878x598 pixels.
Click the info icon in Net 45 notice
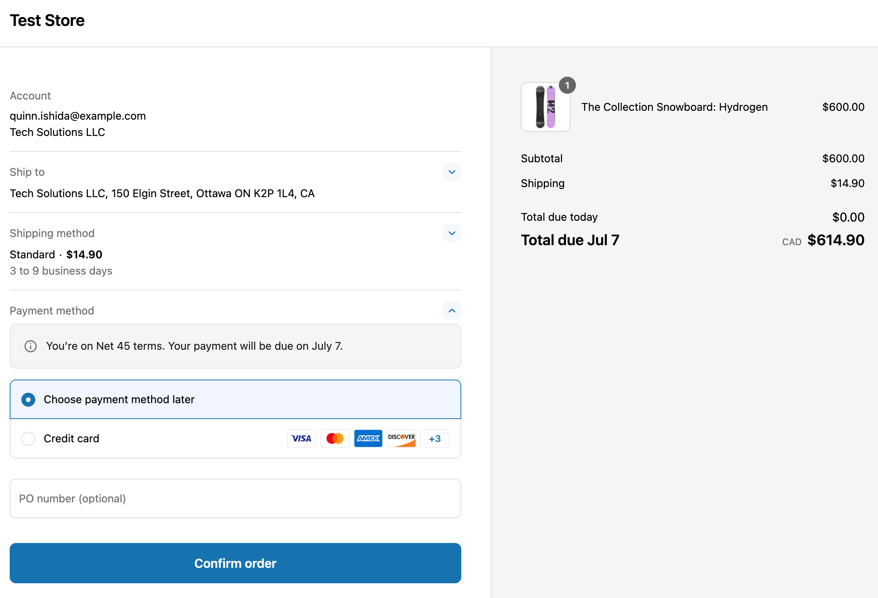tap(31, 346)
